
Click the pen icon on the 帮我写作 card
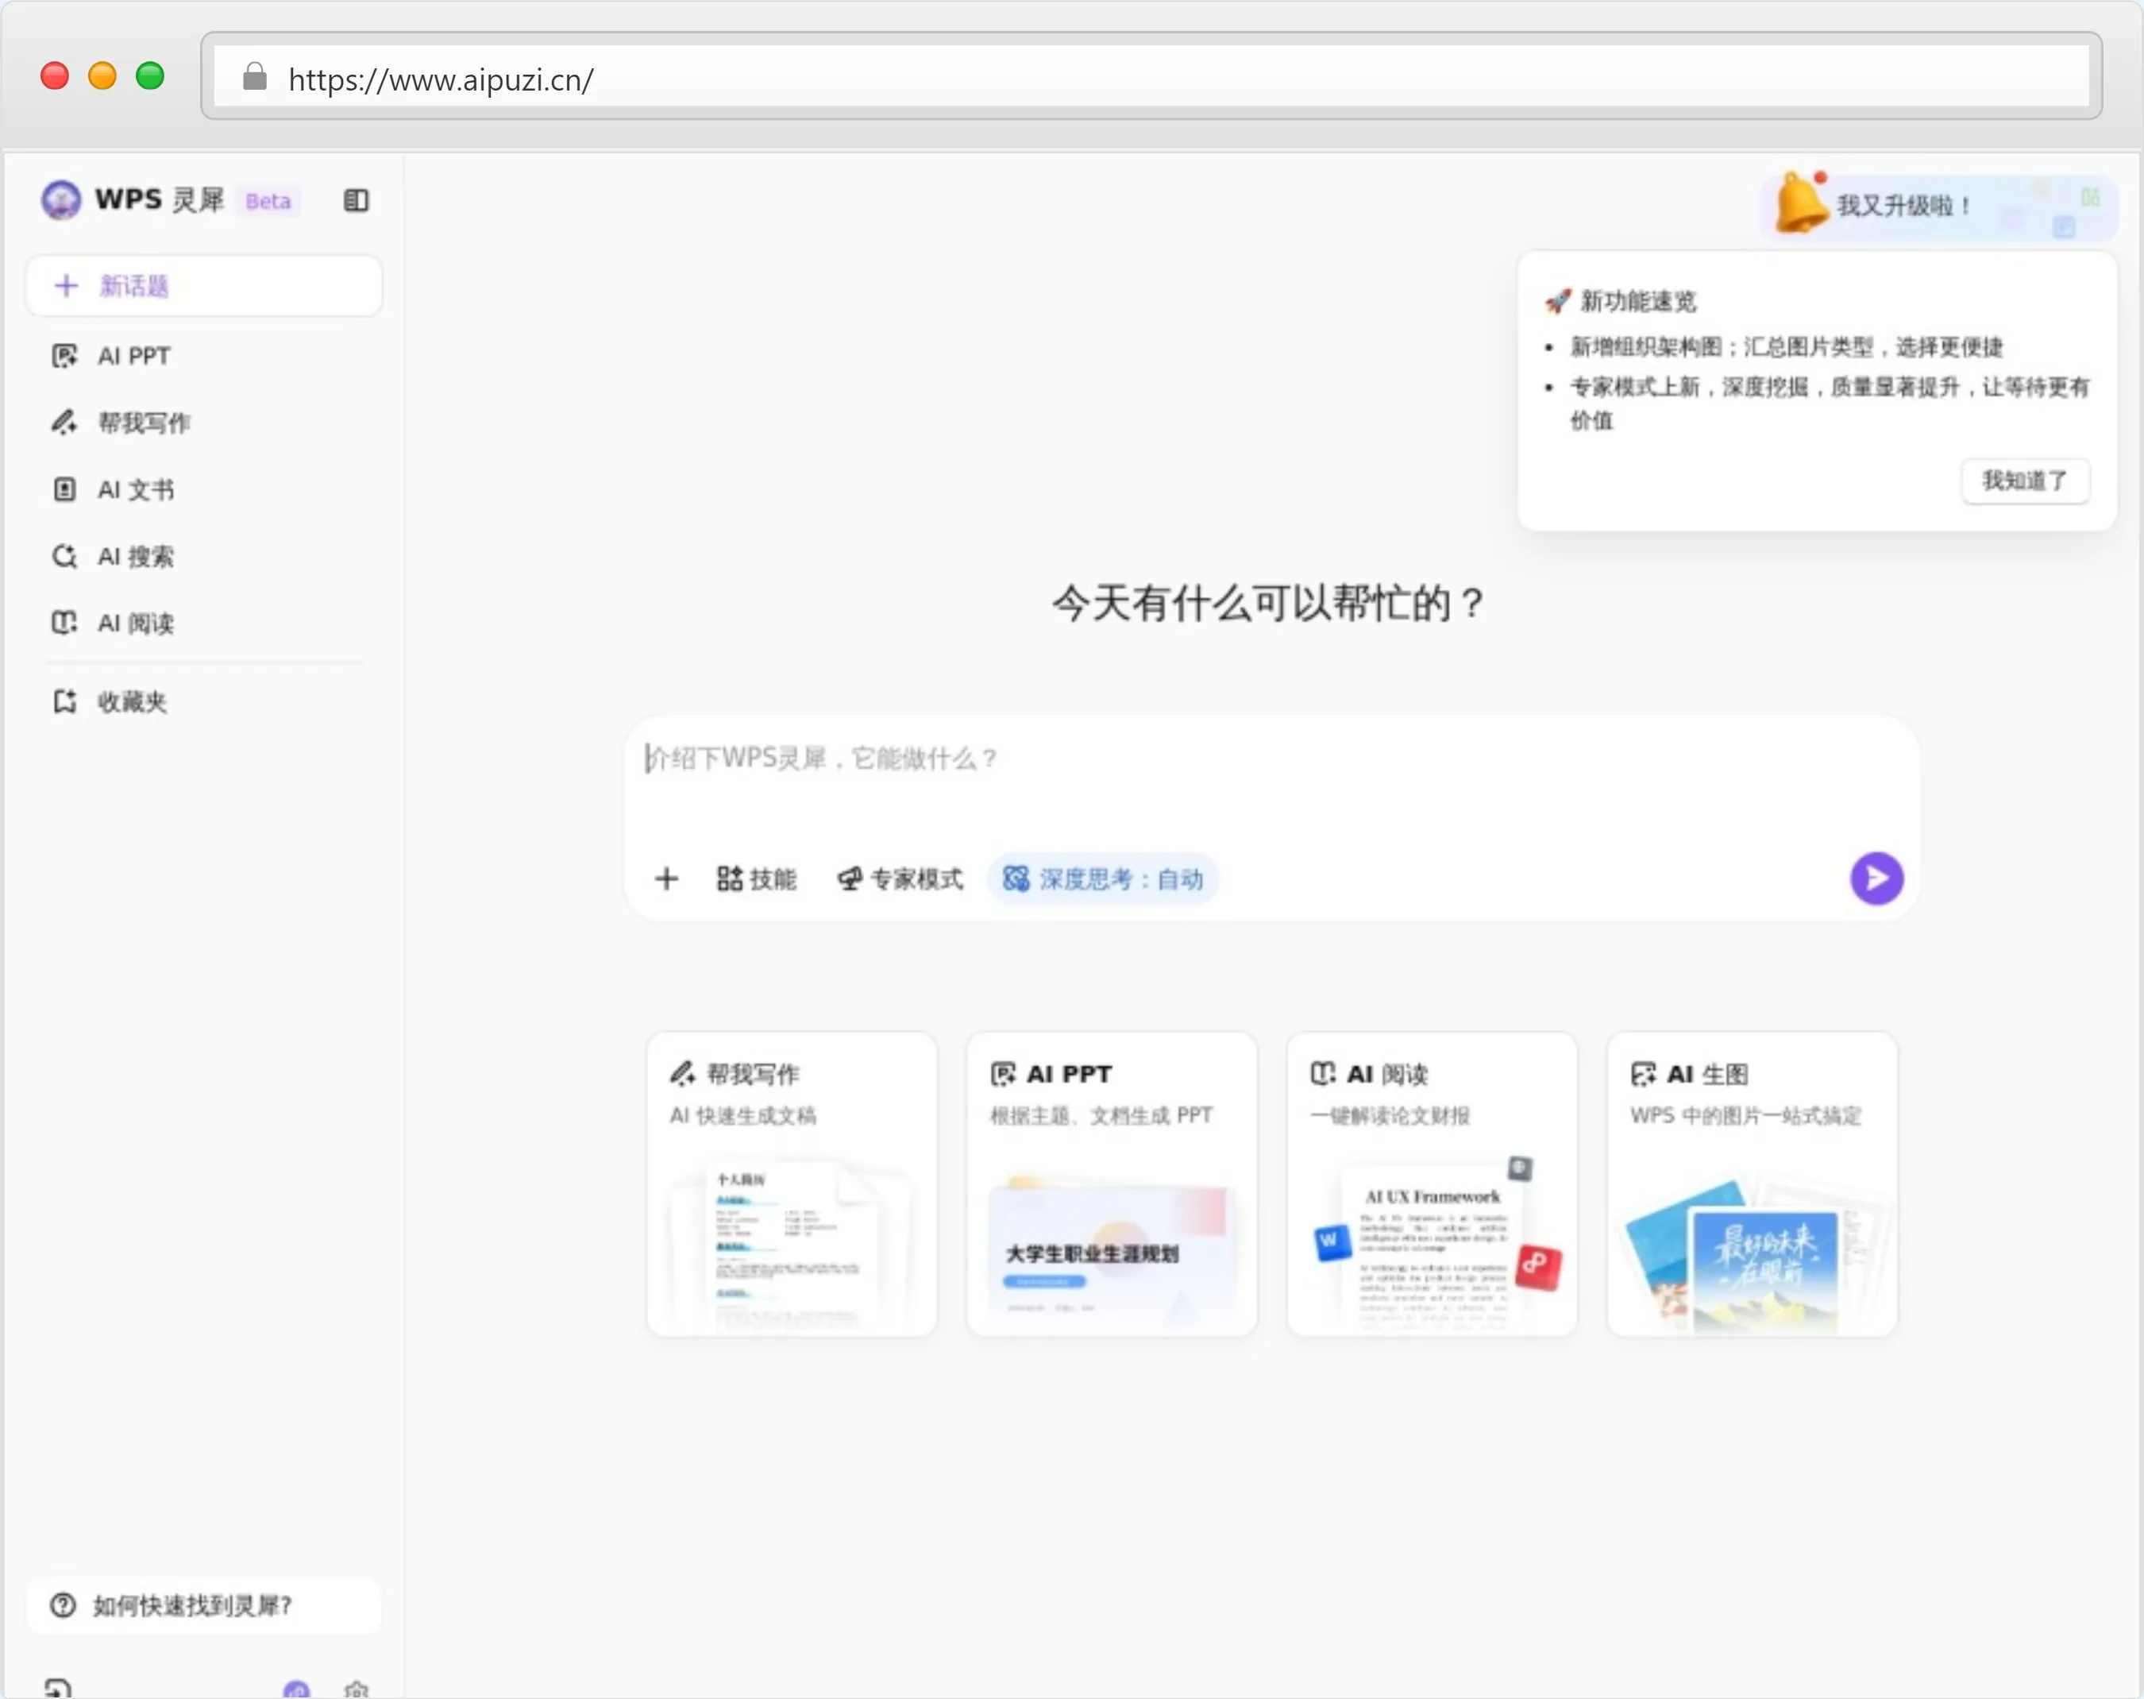[683, 1073]
